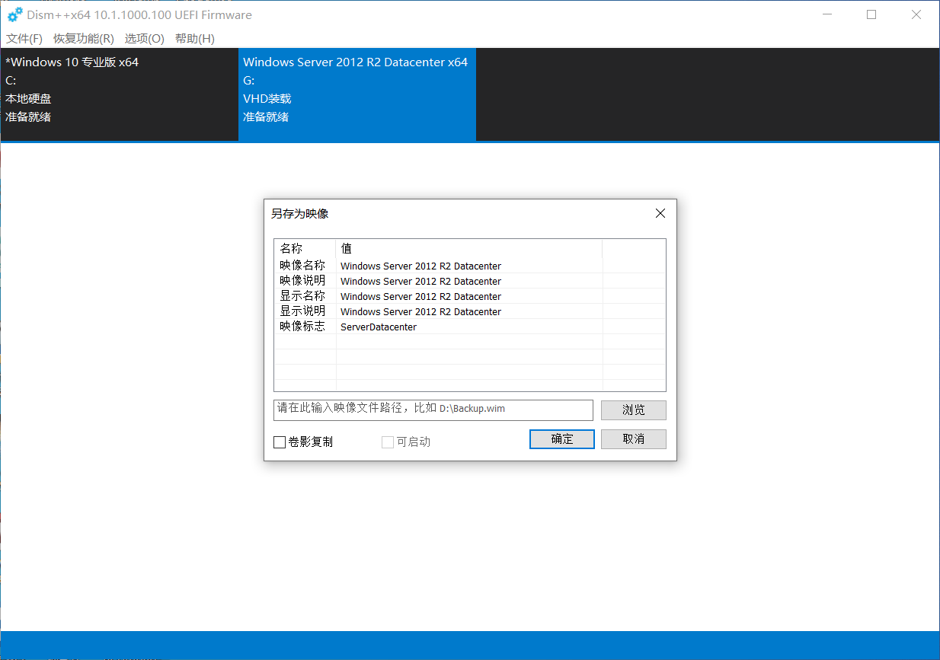
Task: Select the 映像名称 row value
Action: [x=420, y=266]
